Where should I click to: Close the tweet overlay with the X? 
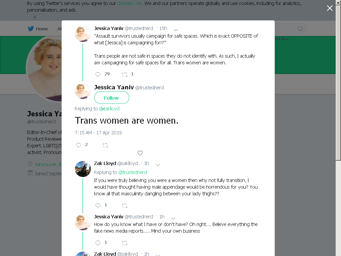point(330,8)
